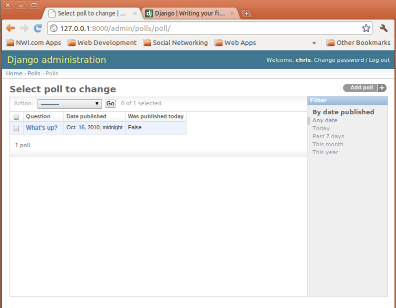Open NWI.com Apps bookmark folder
This screenshot has height=308, width=396.
coord(33,42)
